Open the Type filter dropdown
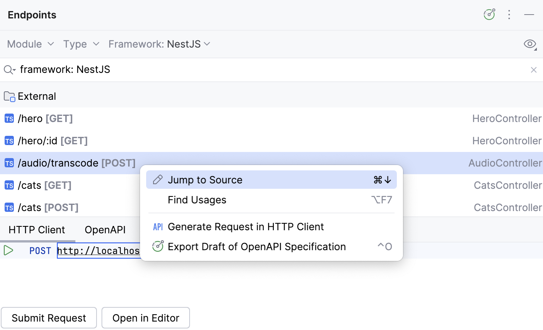The width and height of the screenshot is (543, 330). [x=81, y=44]
